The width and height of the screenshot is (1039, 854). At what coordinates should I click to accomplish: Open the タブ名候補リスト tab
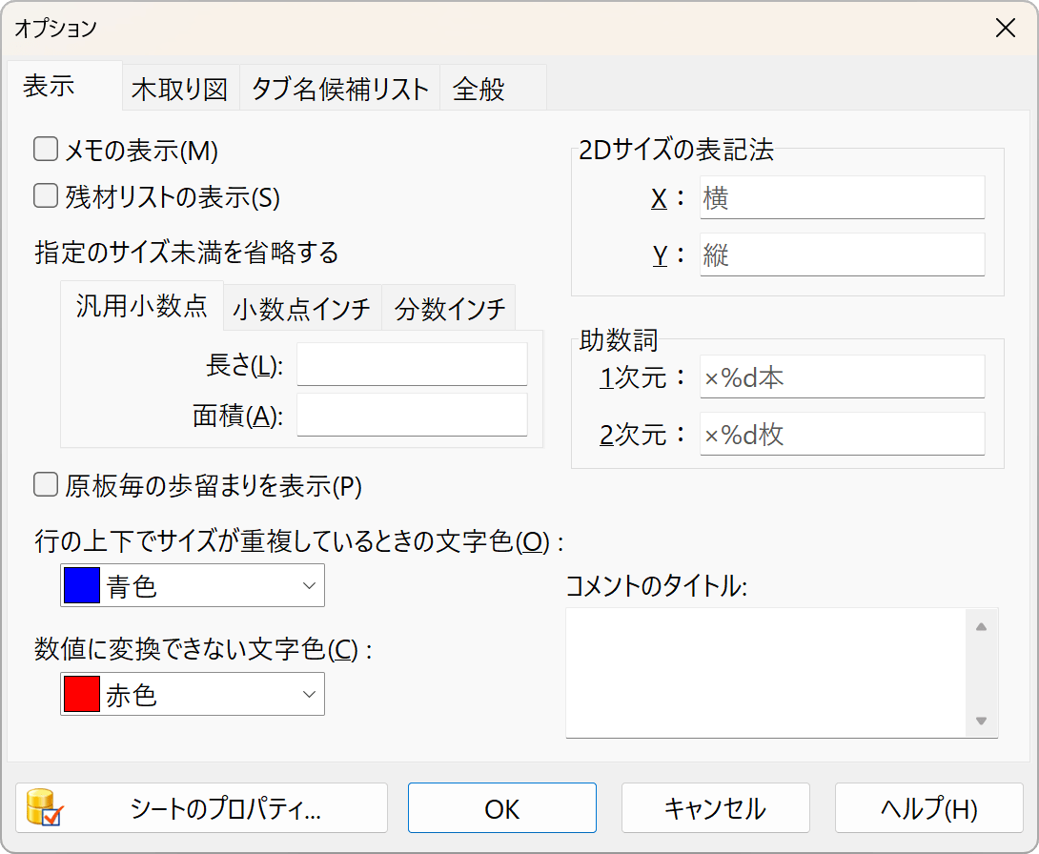coord(339,90)
